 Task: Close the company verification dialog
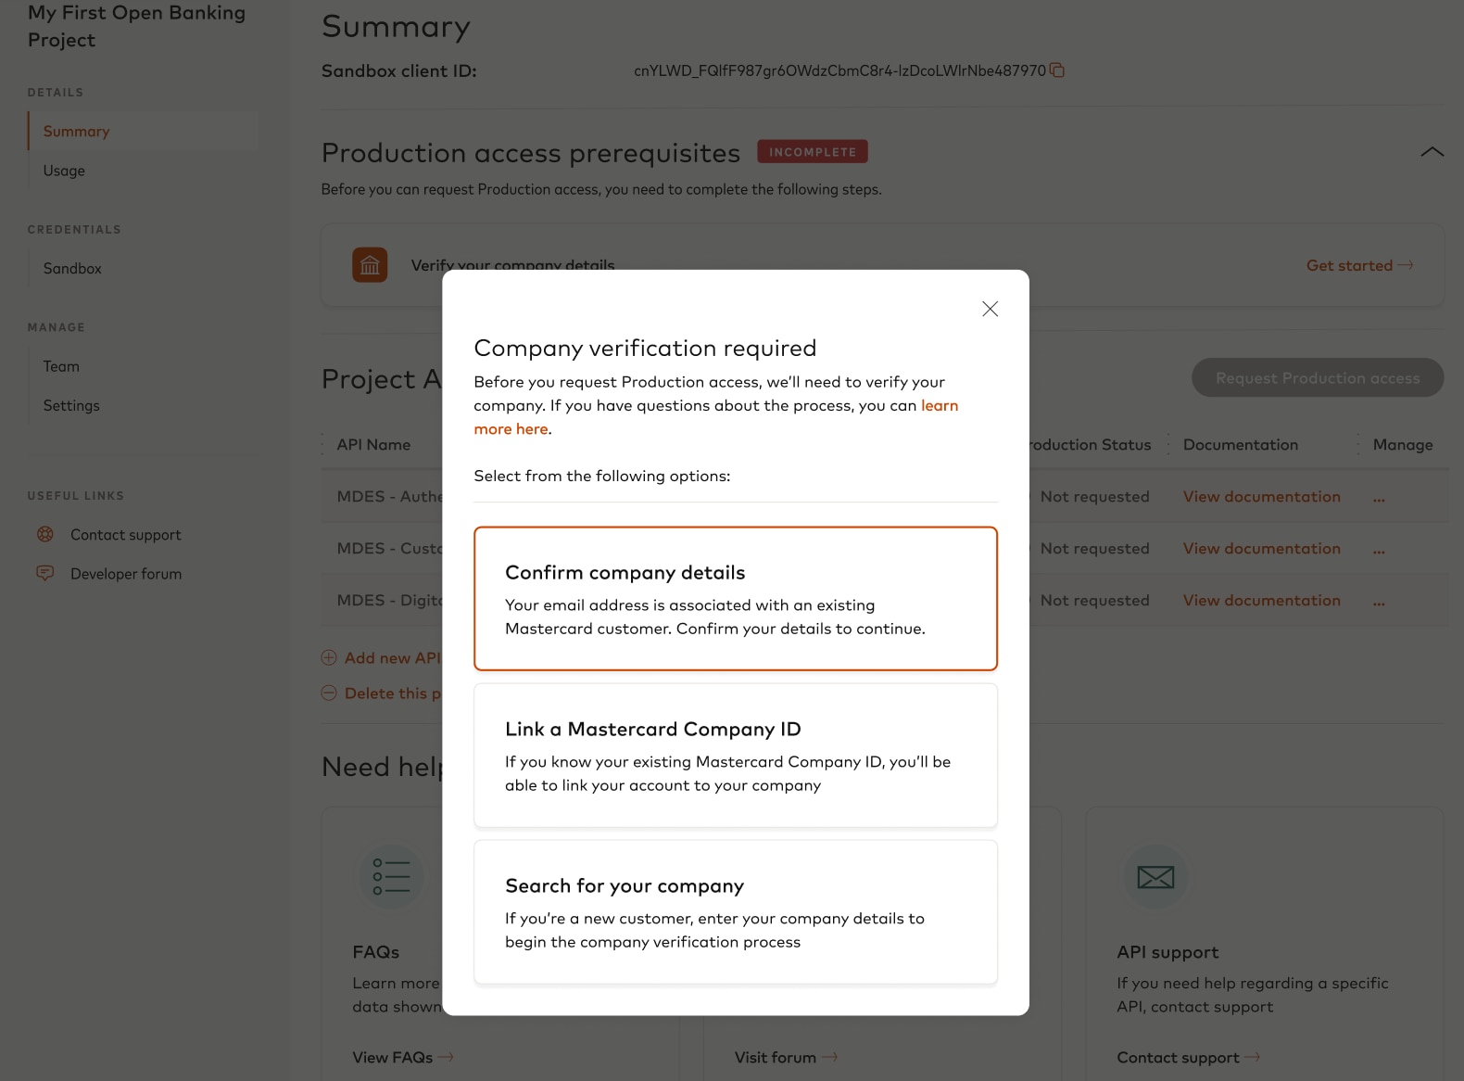click(x=990, y=309)
